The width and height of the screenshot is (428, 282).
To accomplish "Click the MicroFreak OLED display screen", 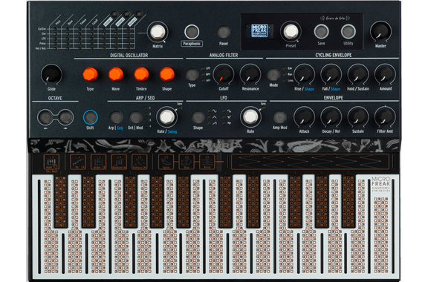I will pyautogui.click(x=259, y=30).
